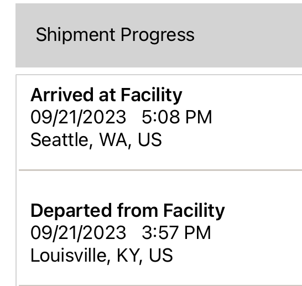The height and width of the screenshot is (286, 302).
Task: Click the word Arrived in the first entry
Action: pos(62,95)
